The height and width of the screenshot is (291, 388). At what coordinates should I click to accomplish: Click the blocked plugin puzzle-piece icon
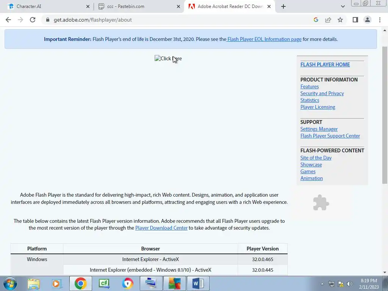[x=321, y=203]
